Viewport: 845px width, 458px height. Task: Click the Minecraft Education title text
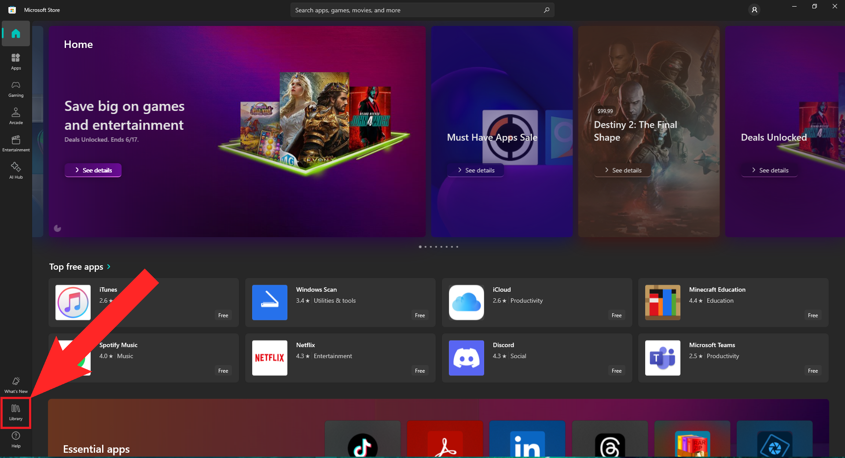click(x=717, y=289)
